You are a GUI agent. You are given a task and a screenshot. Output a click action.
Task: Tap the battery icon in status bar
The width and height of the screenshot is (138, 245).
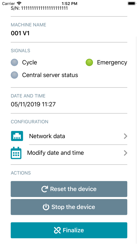point(132,3)
